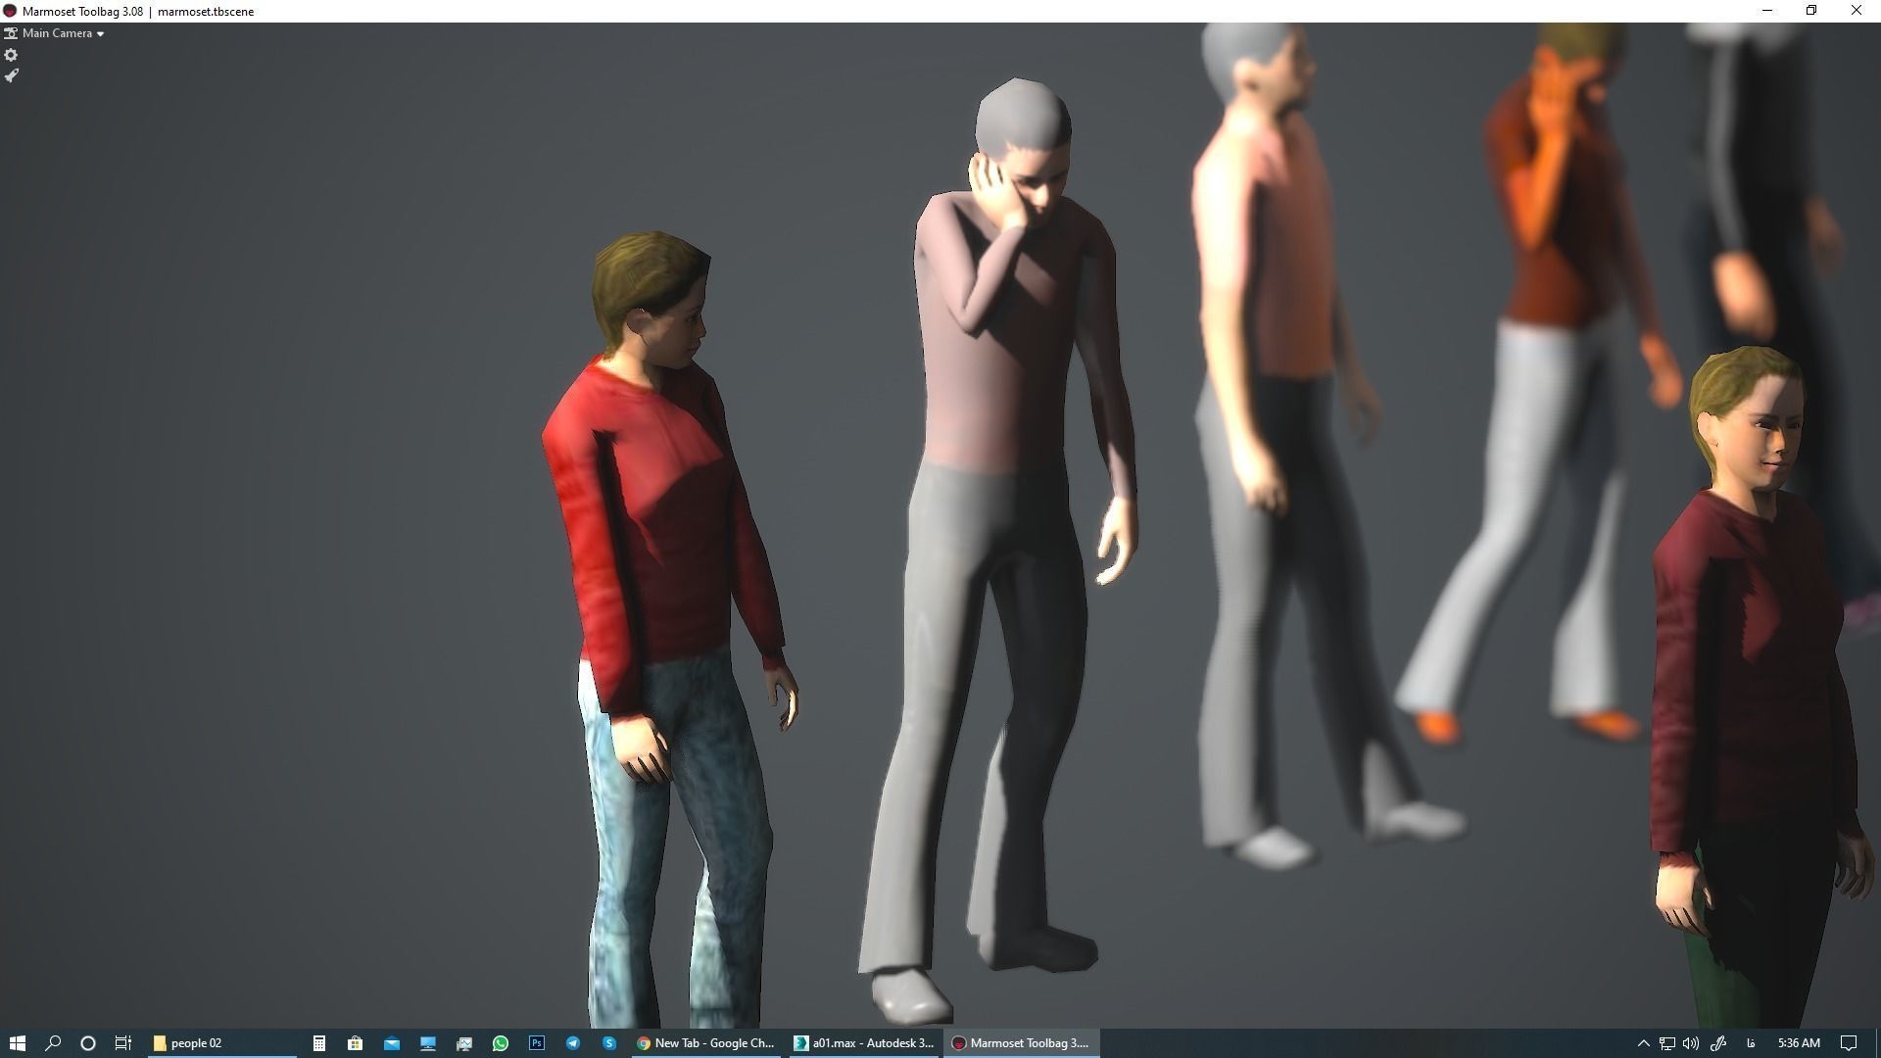Open the Calculator taskbar icon
The width and height of the screenshot is (1881, 1058).
319,1043
